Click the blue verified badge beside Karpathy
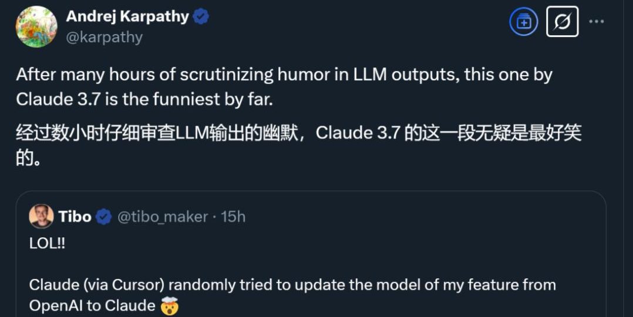The height and width of the screenshot is (317, 633). click(x=201, y=17)
